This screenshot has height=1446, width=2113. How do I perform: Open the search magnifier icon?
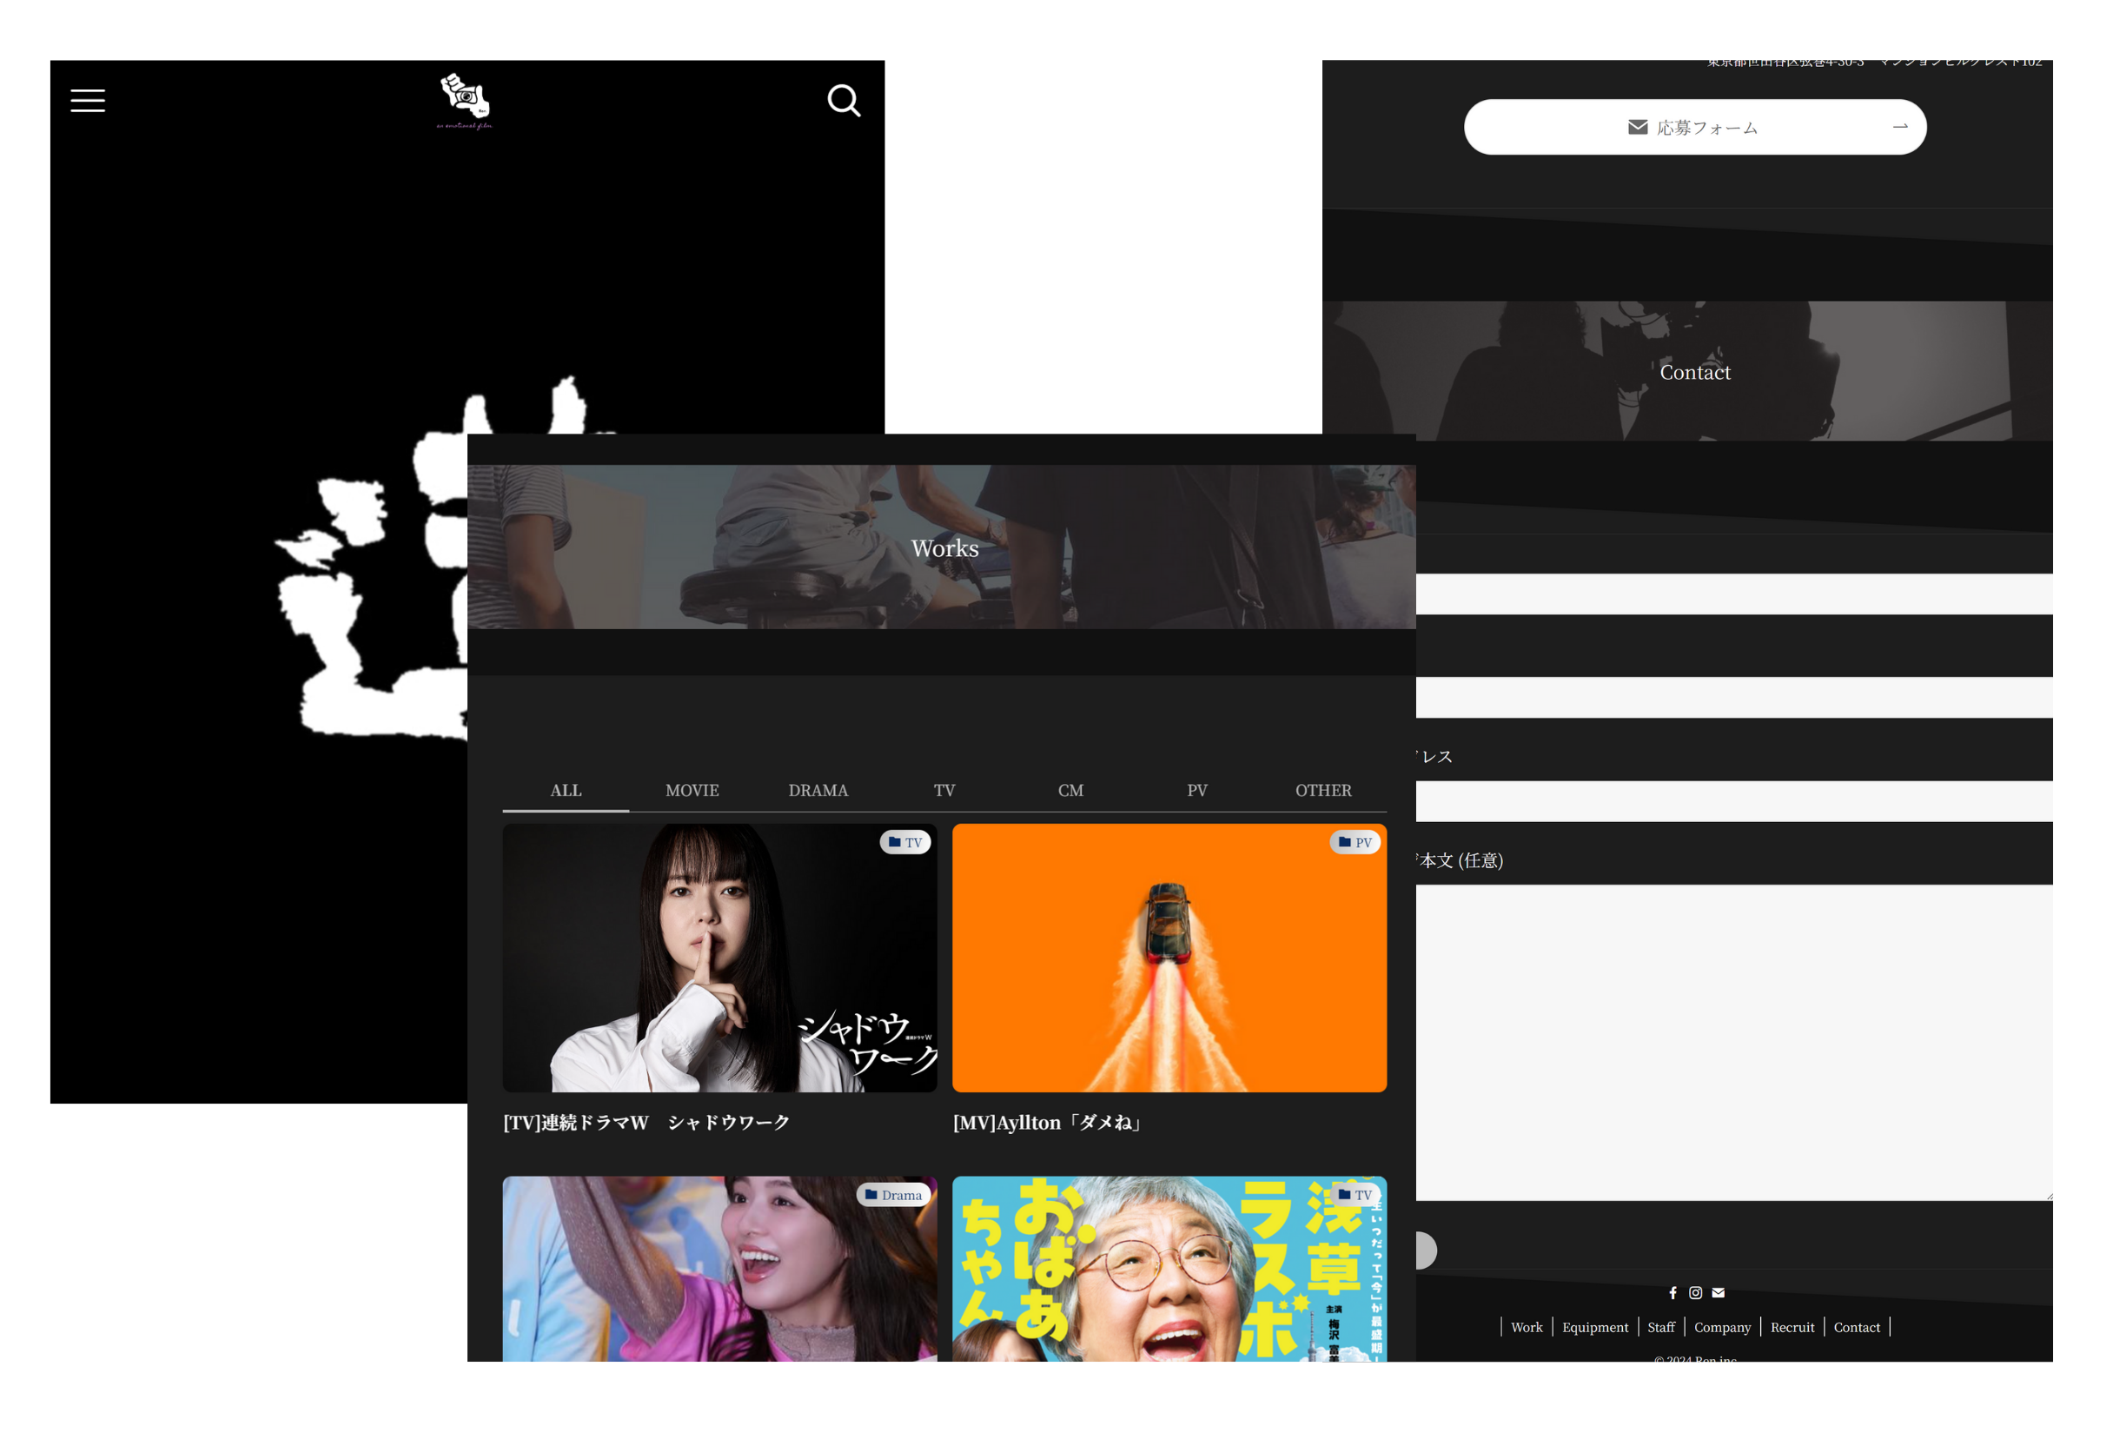(844, 100)
